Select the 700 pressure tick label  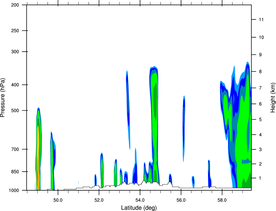click(x=15, y=149)
